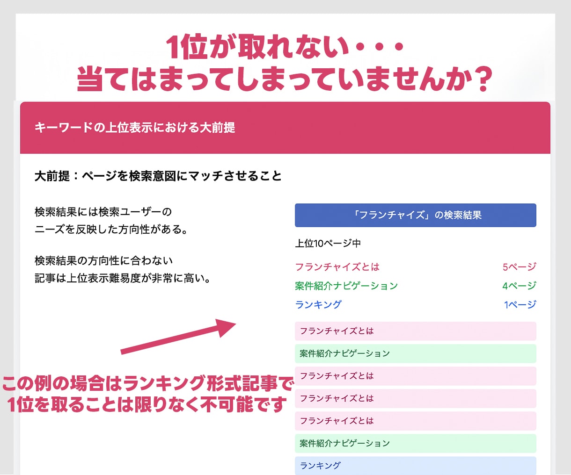Click the text 検索結果には検索ユーザーの
Image resolution: width=571 pixels, height=475 pixels.
[x=103, y=212]
